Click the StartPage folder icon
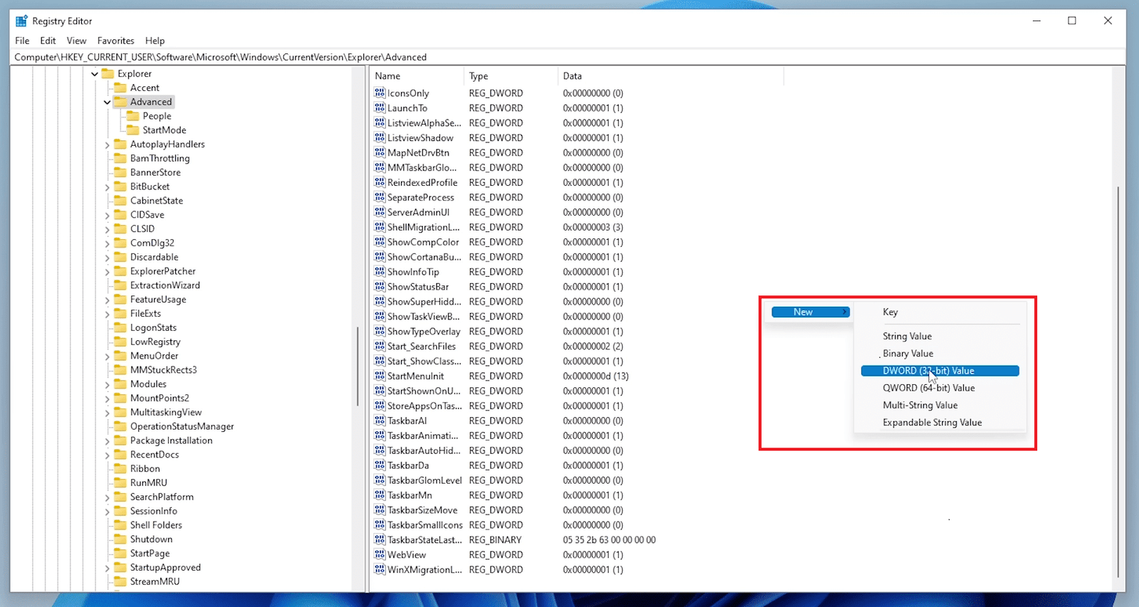The height and width of the screenshot is (607, 1139). click(x=120, y=554)
